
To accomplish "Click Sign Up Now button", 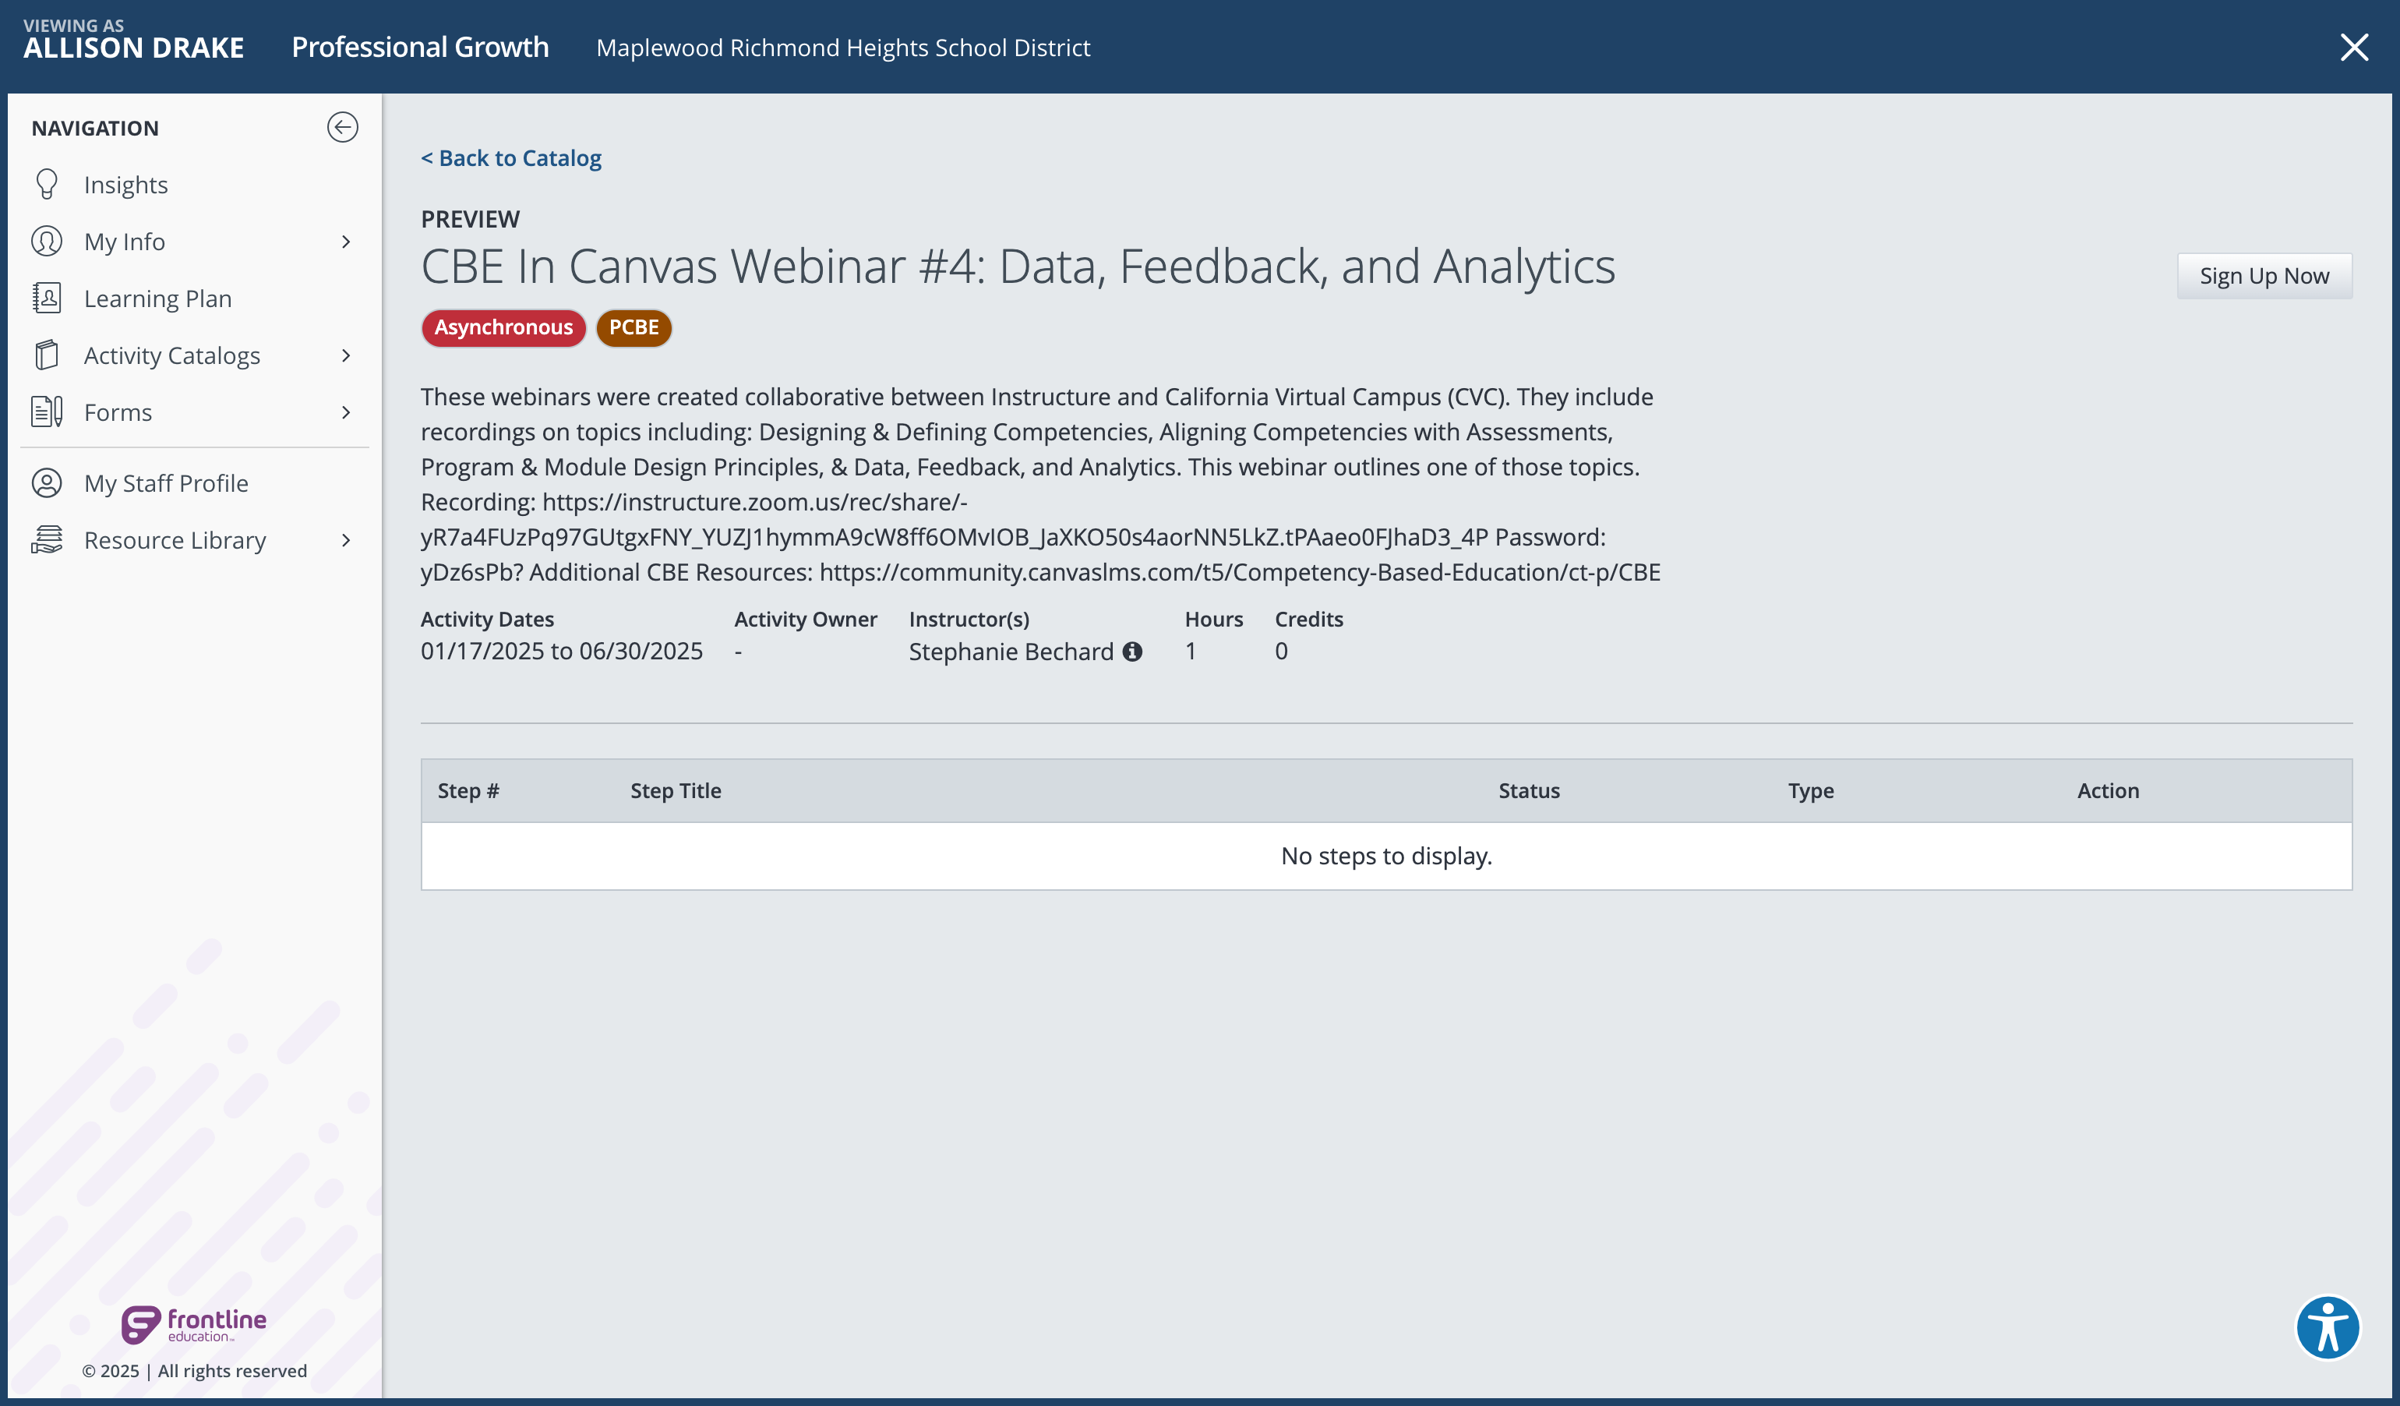I will 2264,276.
